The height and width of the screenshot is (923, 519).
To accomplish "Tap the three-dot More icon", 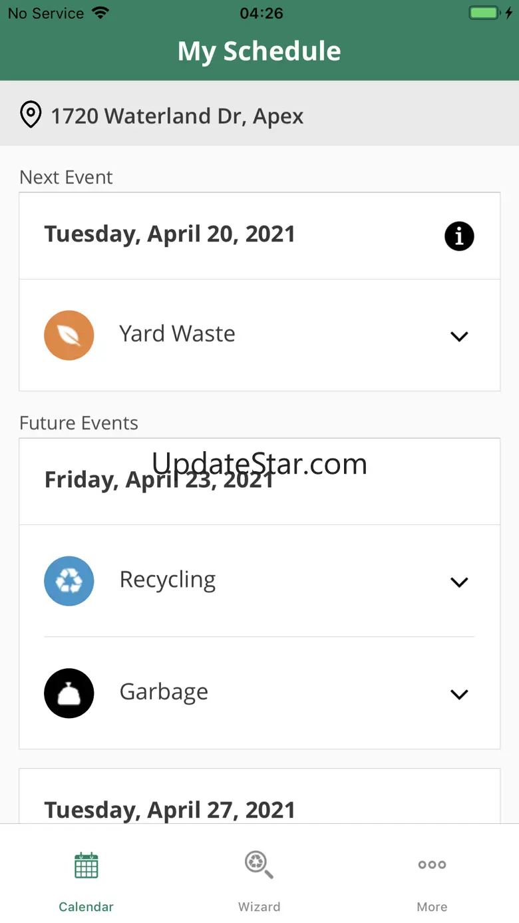I will pos(432,864).
